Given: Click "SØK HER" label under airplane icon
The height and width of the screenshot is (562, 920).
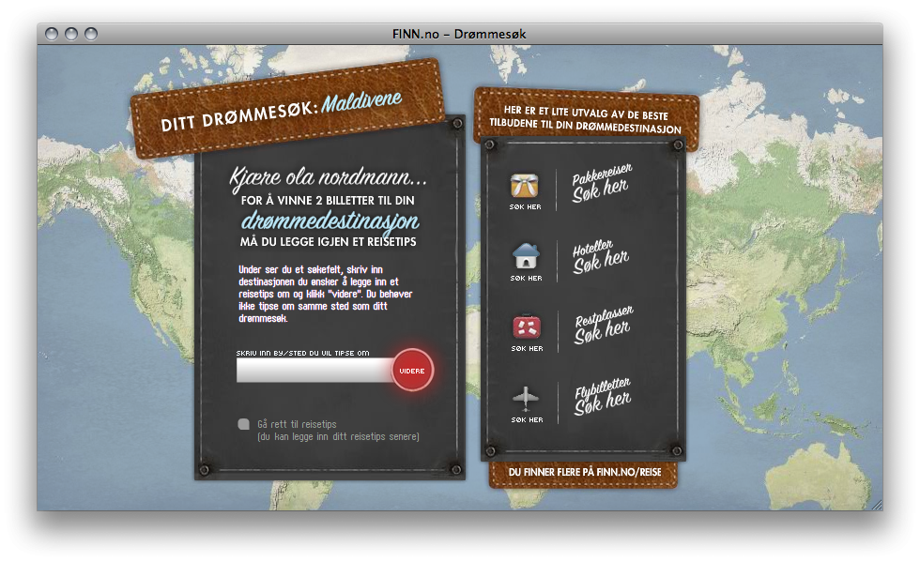Looking at the screenshot, I should click(x=527, y=420).
